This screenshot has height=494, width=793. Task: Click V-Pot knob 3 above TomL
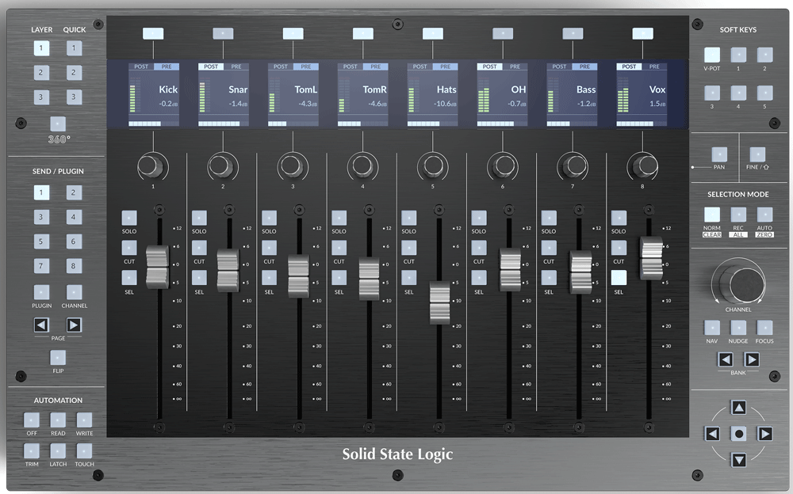click(292, 165)
